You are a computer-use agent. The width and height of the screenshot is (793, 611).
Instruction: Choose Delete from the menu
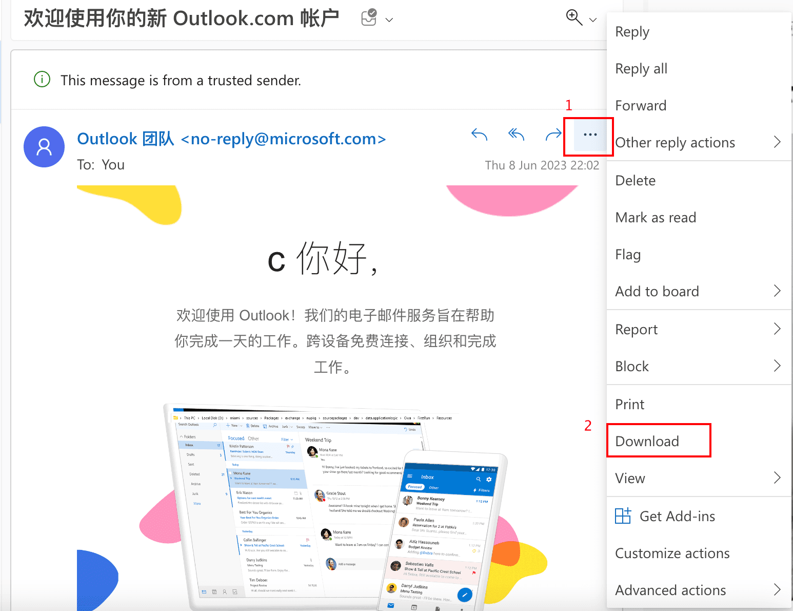(699, 181)
